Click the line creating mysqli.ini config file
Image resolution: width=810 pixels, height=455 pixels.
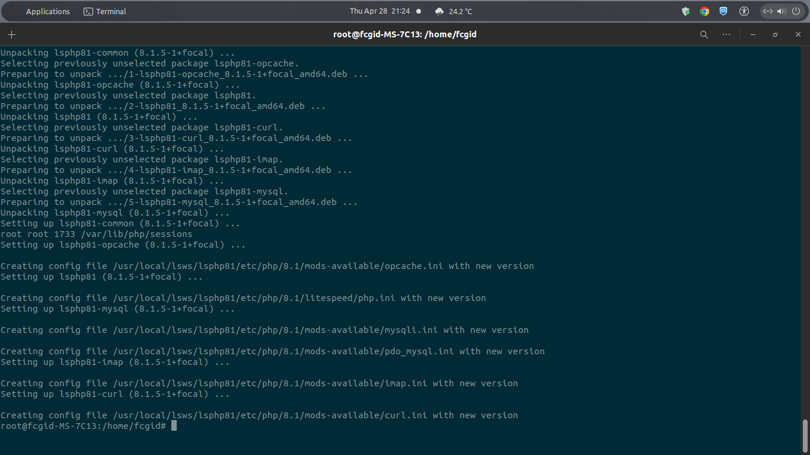pyautogui.click(x=264, y=330)
